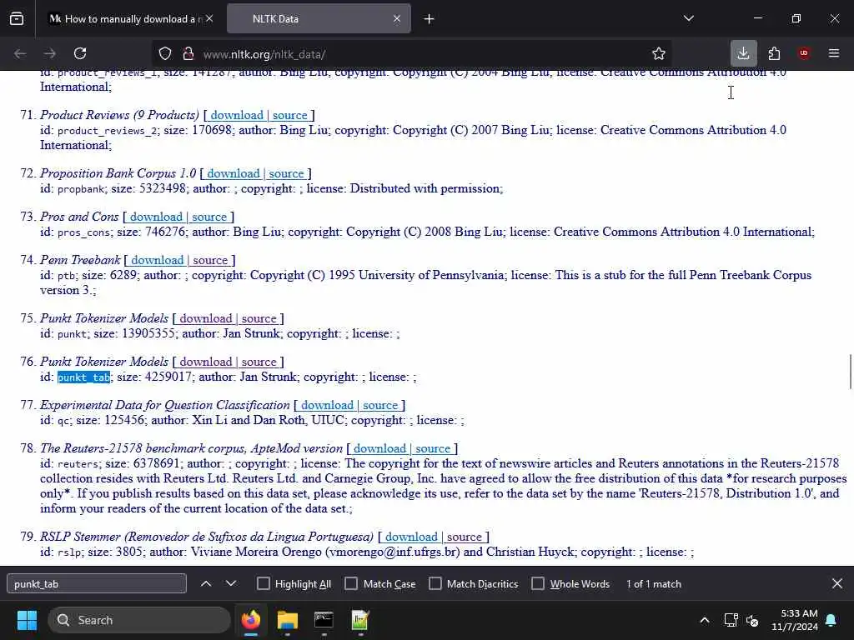
Task: Open the terminal taskbar icon
Action: pyautogui.click(x=324, y=620)
